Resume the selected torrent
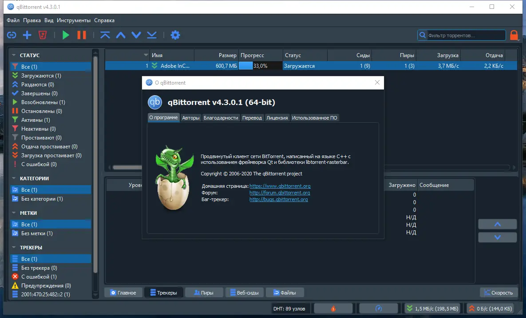 (x=66, y=35)
